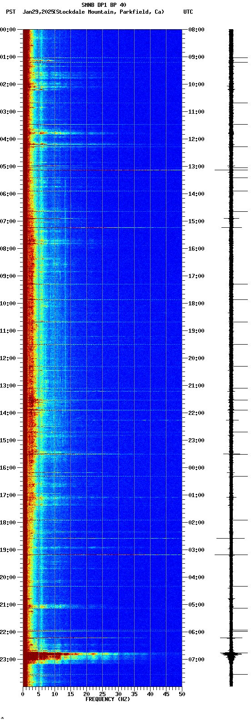Click the 40 Hz frequency tick label
The width and height of the screenshot is (251, 723).
[x=150, y=694]
